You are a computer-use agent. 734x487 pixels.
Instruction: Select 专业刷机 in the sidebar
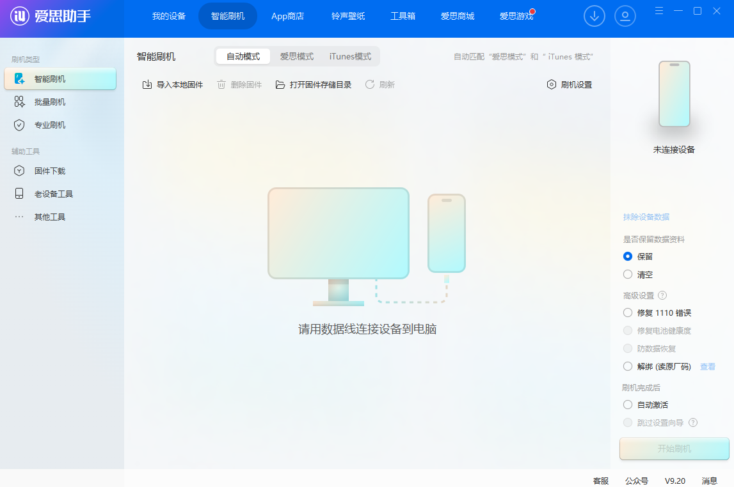coord(60,125)
